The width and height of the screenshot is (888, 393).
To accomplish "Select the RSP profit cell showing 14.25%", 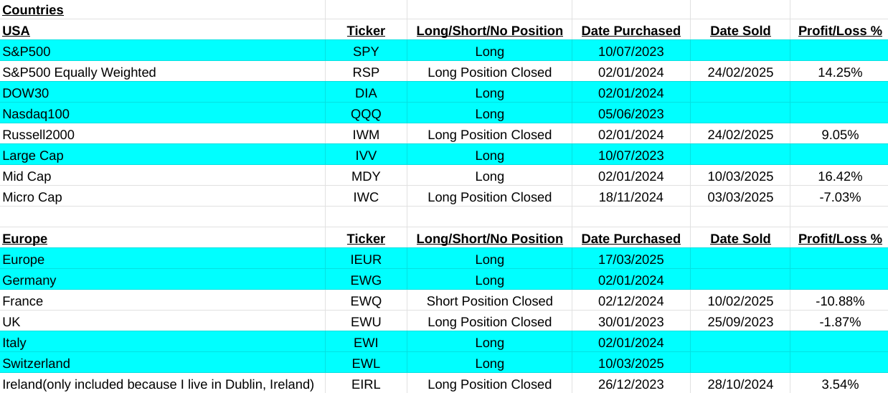I will click(x=839, y=72).
